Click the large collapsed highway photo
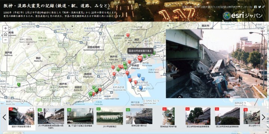269x134 pixels. pos(216,64)
